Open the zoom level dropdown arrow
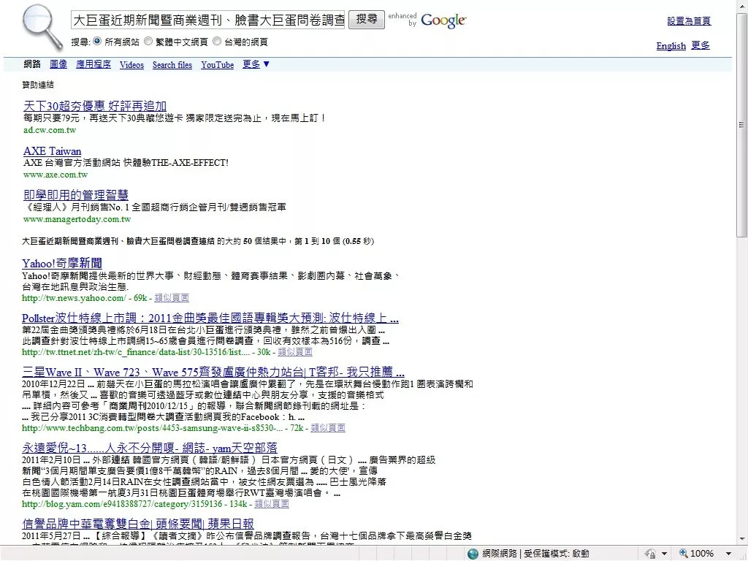 [x=728, y=554]
